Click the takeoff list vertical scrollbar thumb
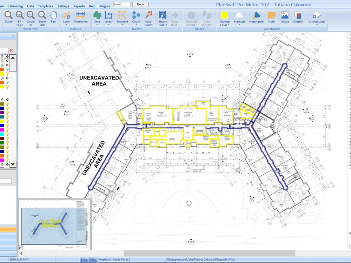351x263 pixels. point(13,66)
